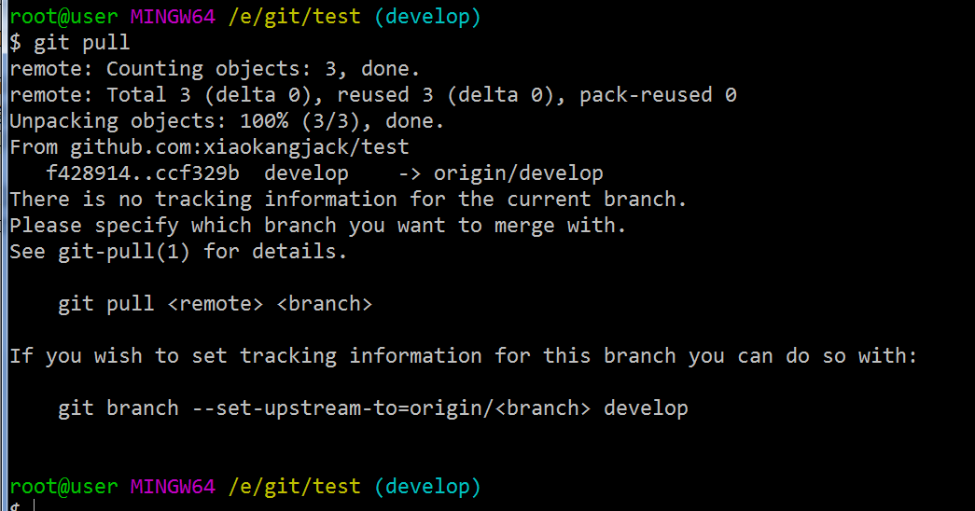Screen dimensions: 975x511
Task: Click the bottom (develop) branch indicator
Action: point(428,487)
